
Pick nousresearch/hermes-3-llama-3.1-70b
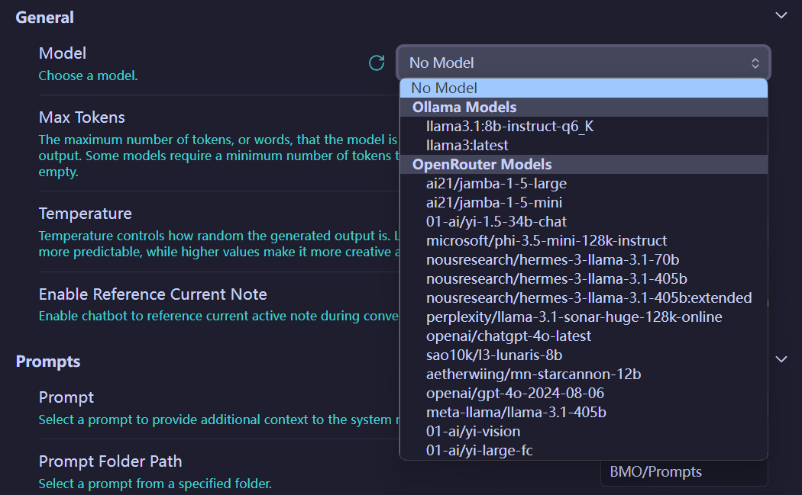pos(552,259)
